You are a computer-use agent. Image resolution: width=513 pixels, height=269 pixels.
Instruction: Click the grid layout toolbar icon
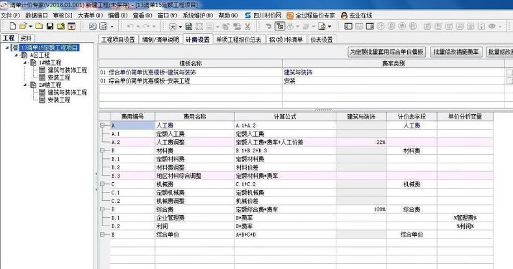[359, 27]
